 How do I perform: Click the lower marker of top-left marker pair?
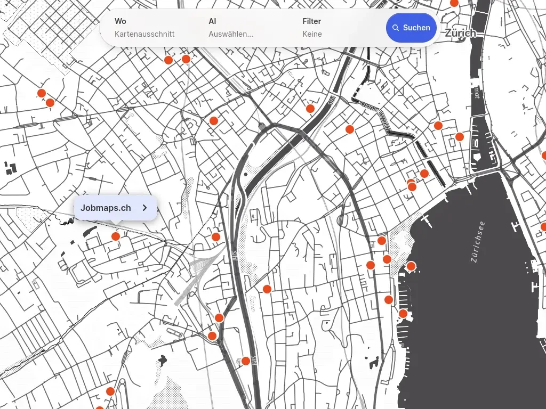pyautogui.click(x=50, y=102)
